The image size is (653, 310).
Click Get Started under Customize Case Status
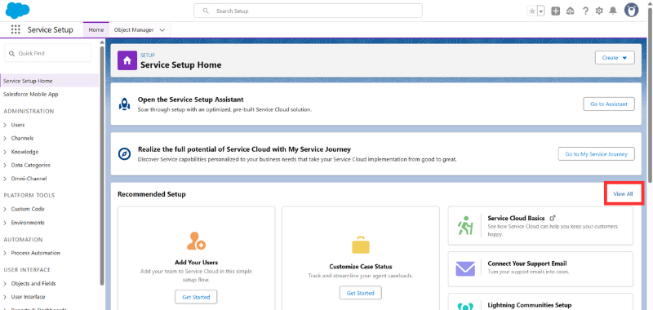tap(360, 293)
